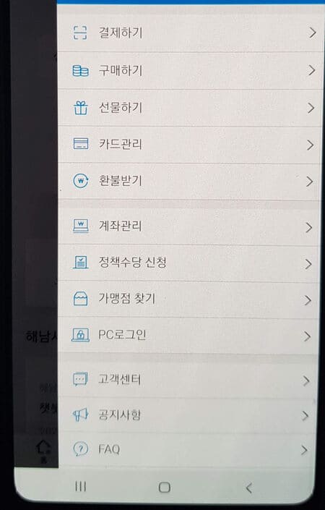325x510 pixels.
Task: Select the 환불받기 text label
Action: (x=121, y=181)
